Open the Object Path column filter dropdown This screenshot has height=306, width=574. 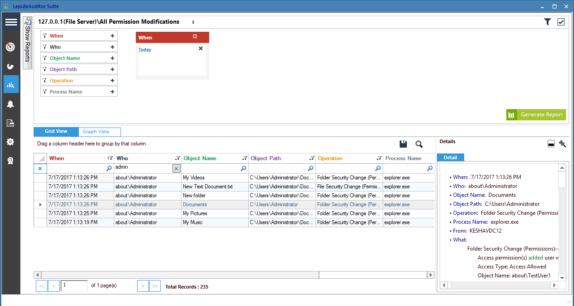[x=312, y=158]
